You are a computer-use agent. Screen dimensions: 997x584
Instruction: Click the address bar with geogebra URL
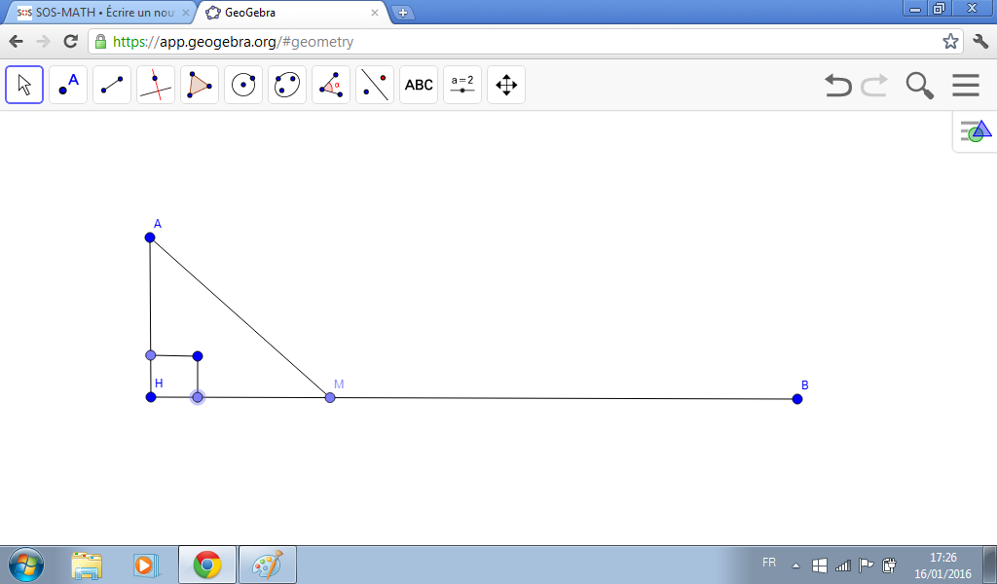tap(487, 42)
